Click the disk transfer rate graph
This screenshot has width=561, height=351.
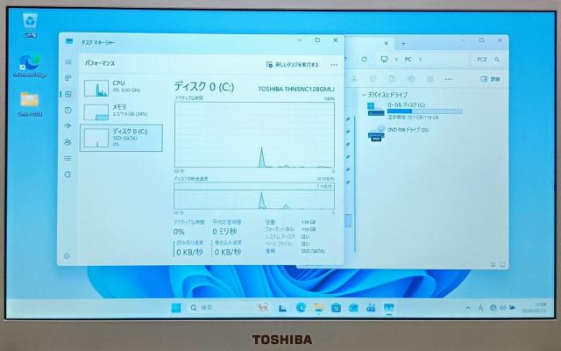point(254,197)
